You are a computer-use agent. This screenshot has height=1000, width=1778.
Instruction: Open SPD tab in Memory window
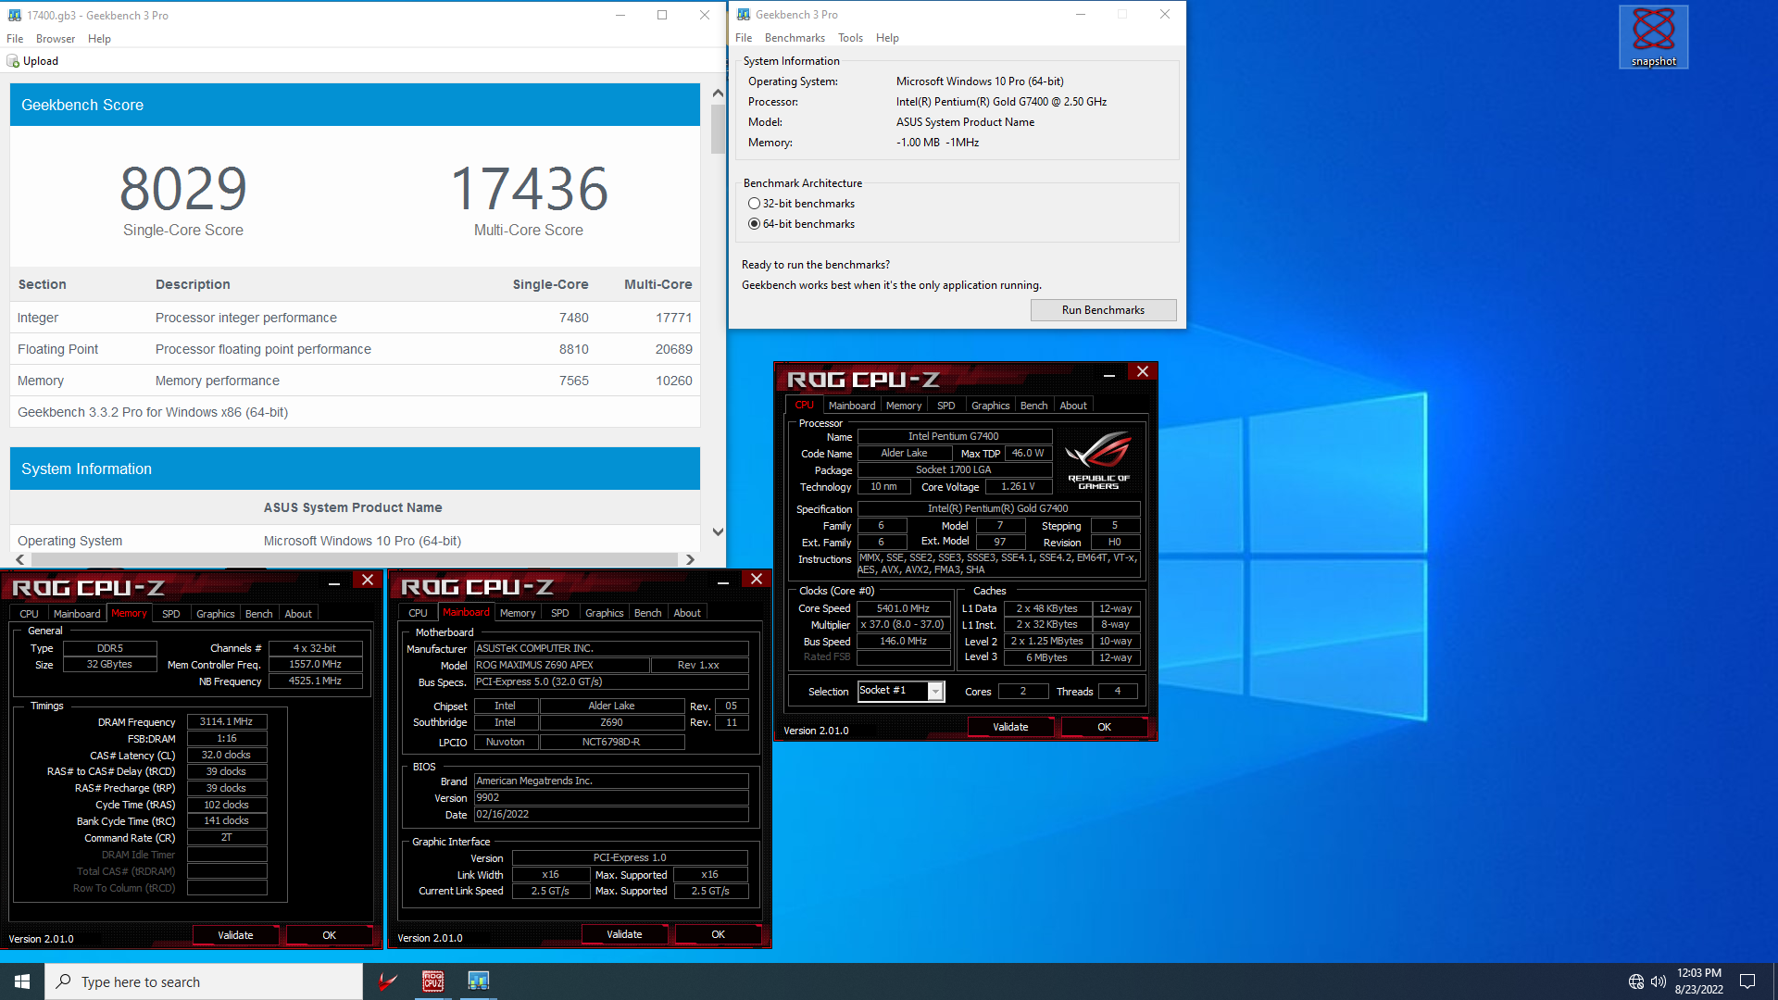[171, 614]
